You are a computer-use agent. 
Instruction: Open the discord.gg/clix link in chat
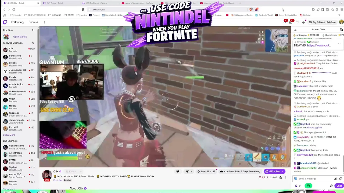pyautogui.click(x=314, y=128)
